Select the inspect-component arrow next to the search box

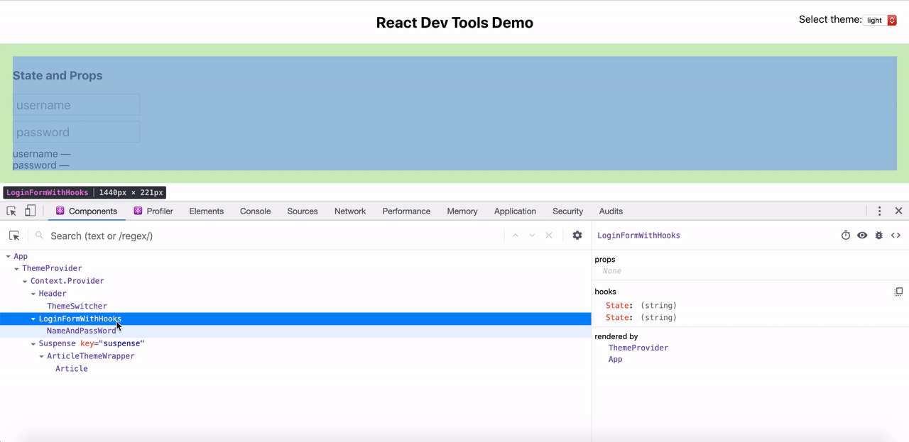tap(14, 235)
